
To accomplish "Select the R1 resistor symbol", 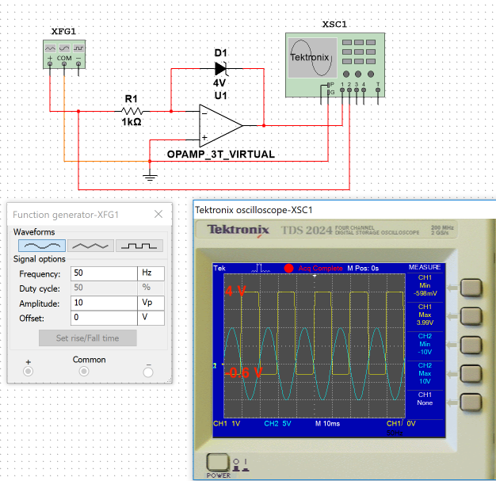I will [x=132, y=112].
